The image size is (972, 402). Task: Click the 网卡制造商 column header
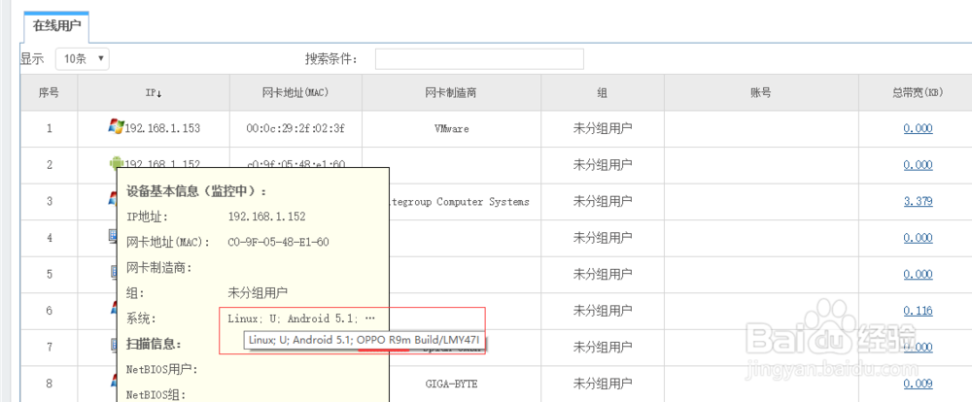(x=451, y=93)
